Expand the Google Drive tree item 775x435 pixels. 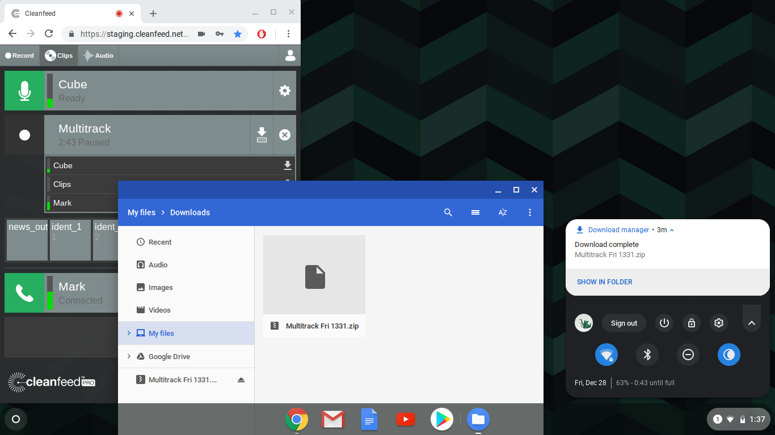tap(129, 356)
